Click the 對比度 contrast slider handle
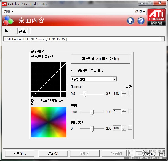This screenshot has height=161, width=168. click(92, 129)
